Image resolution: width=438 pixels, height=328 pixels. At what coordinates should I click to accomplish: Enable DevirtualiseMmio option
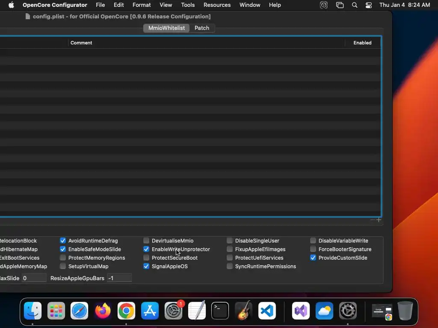tap(146, 240)
